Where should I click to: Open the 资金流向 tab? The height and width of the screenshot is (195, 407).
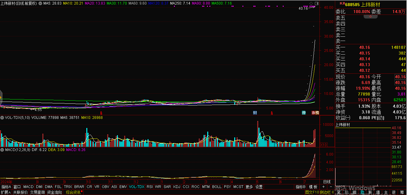pyautogui.click(x=54, y=192)
